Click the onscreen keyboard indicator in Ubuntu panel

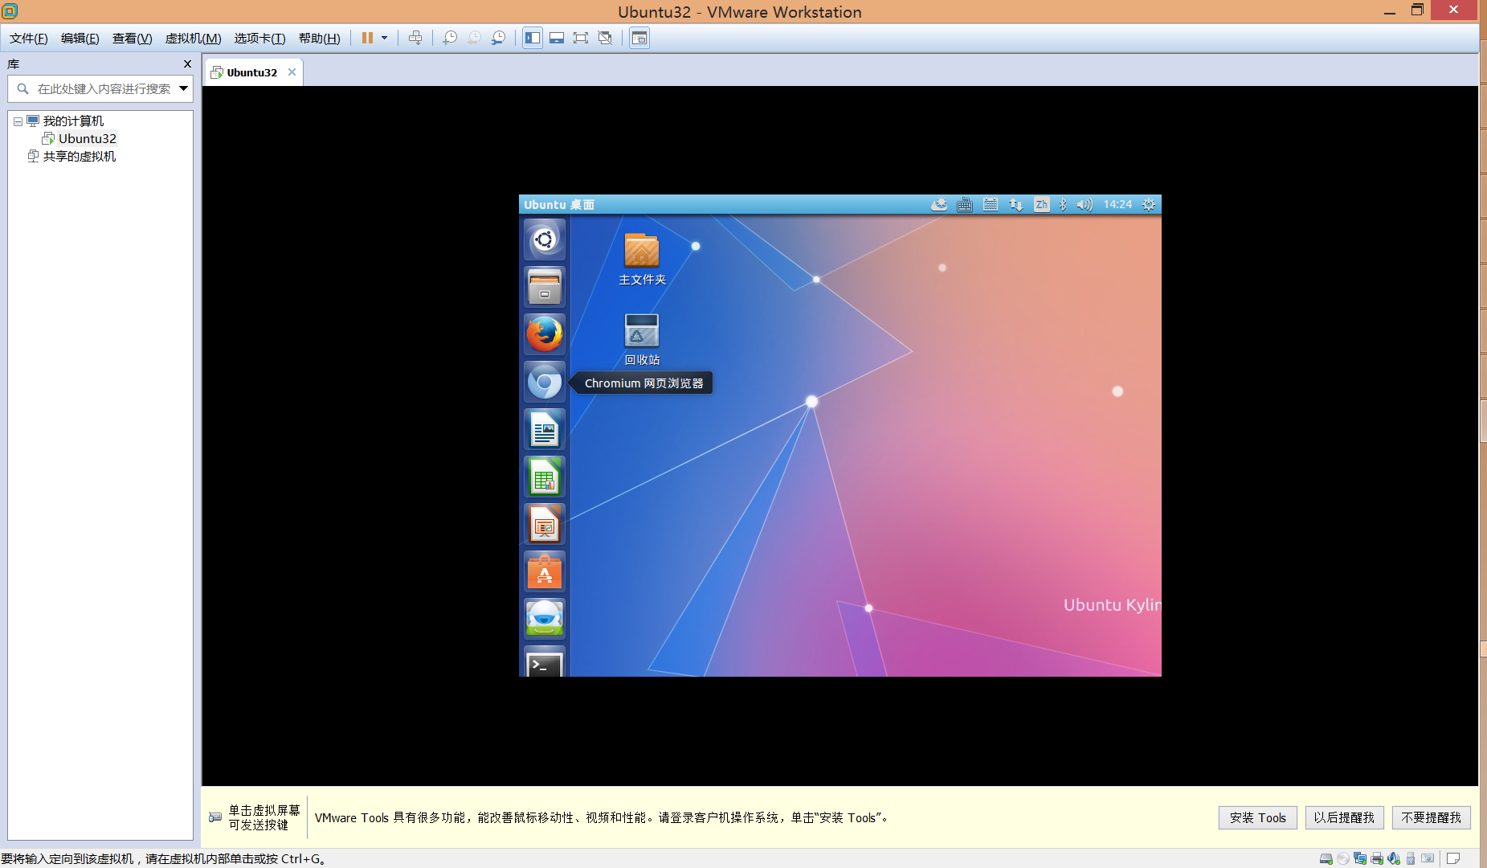click(965, 205)
